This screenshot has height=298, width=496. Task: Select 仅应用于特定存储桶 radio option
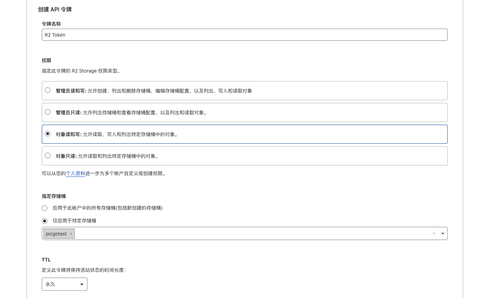(x=45, y=221)
